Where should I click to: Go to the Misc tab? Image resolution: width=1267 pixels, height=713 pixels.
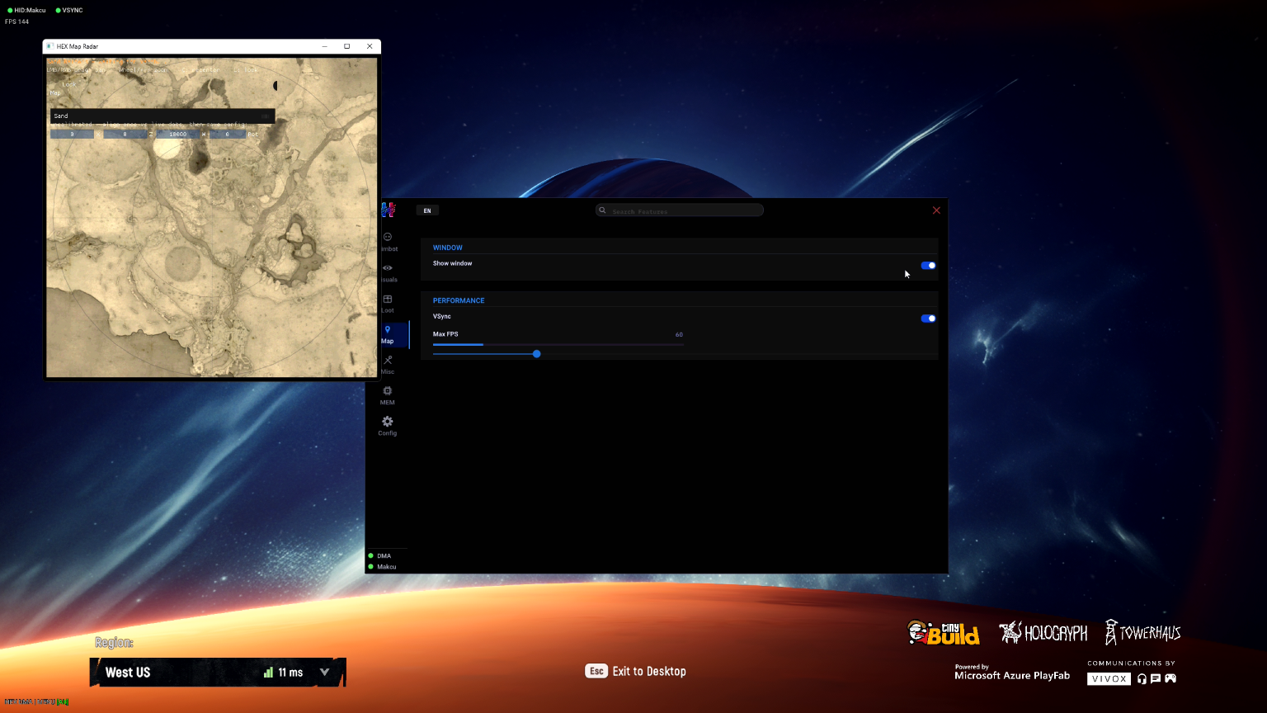coord(388,365)
